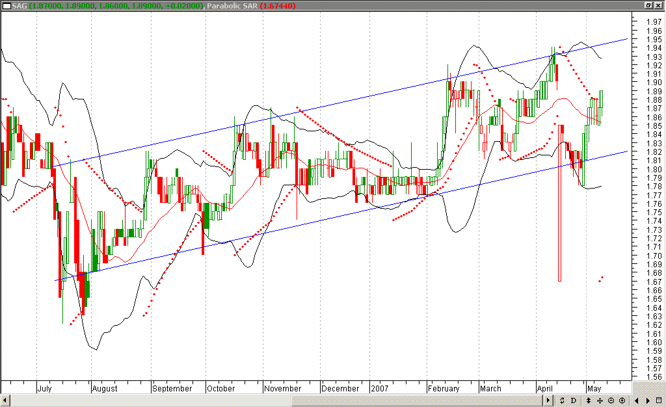Image resolution: width=666 pixels, height=407 pixels.
Task: Open the chart menu list icon
Action: (x=659, y=400)
